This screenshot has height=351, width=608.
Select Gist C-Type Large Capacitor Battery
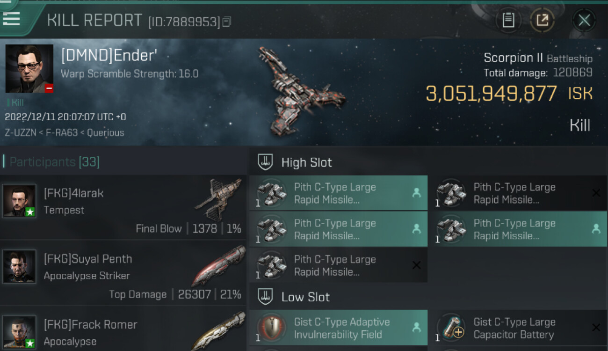click(518, 328)
